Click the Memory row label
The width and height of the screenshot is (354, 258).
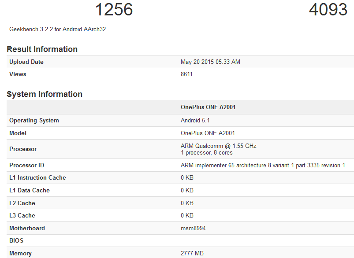click(x=20, y=253)
